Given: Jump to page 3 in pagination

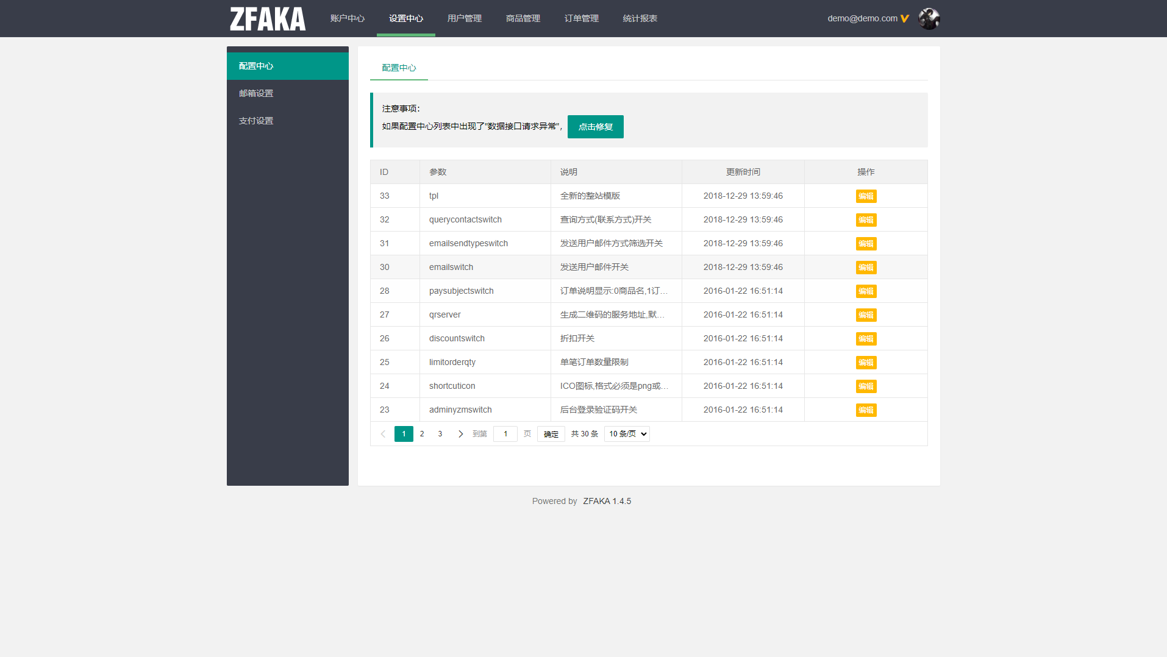Looking at the screenshot, I should point(440,433).
